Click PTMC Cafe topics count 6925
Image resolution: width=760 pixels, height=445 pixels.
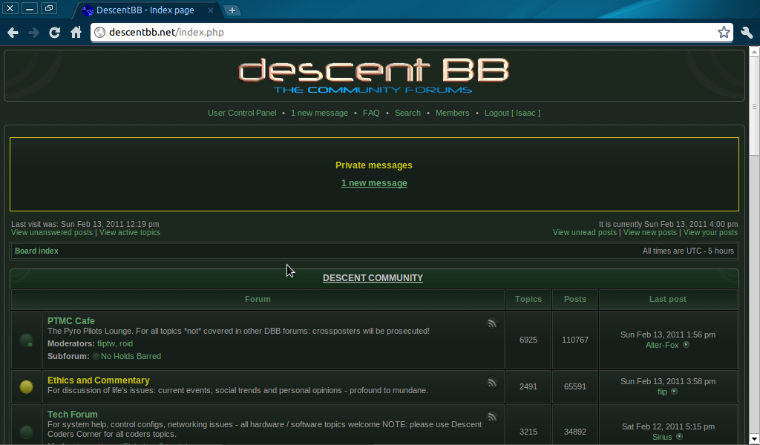528,340
